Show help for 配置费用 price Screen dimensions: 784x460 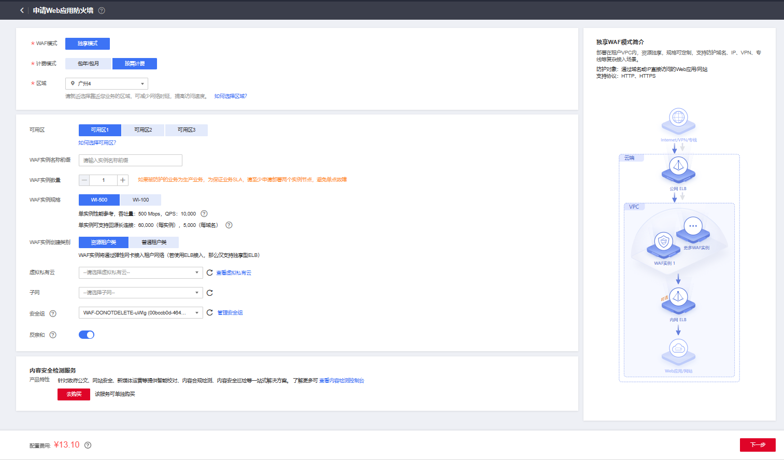[x=88, y=445]
